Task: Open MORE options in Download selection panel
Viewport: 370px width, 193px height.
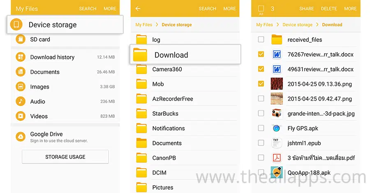Action: click(350, 9)
